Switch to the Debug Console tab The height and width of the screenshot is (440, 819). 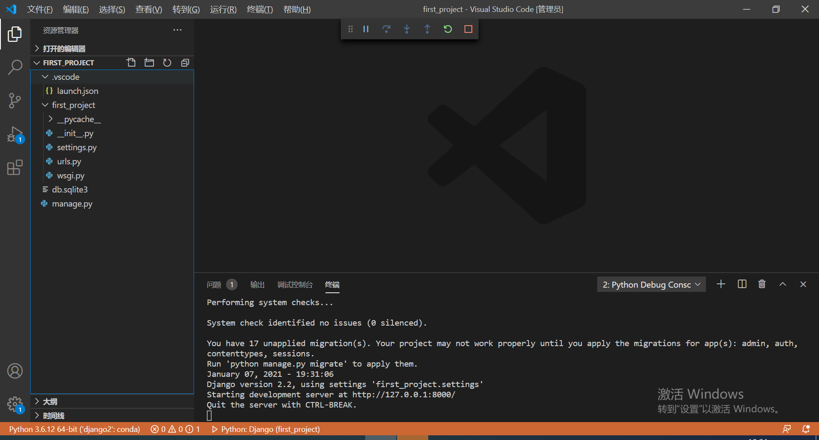295,285
